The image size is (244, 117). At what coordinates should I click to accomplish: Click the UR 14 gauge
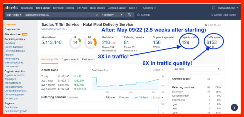tap(75, 42)
